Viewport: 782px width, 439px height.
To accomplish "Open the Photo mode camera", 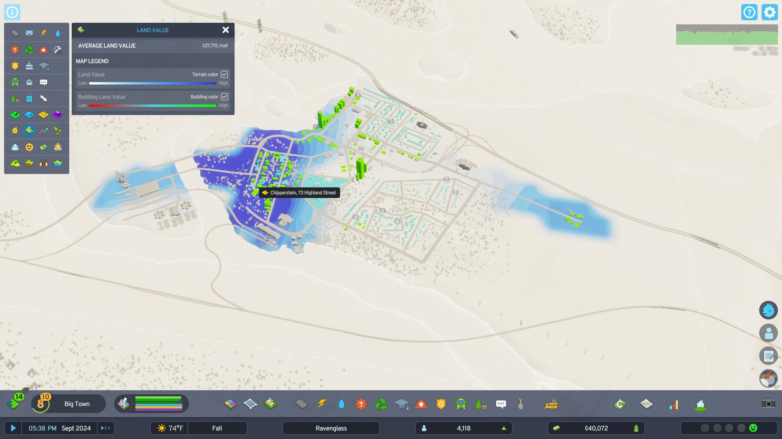I will (x=769, y=404).
